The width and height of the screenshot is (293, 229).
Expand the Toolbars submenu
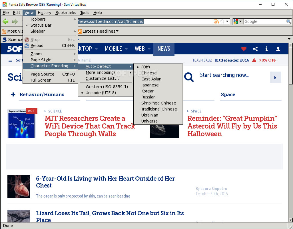pyautogui.click(x=50, y=19)
